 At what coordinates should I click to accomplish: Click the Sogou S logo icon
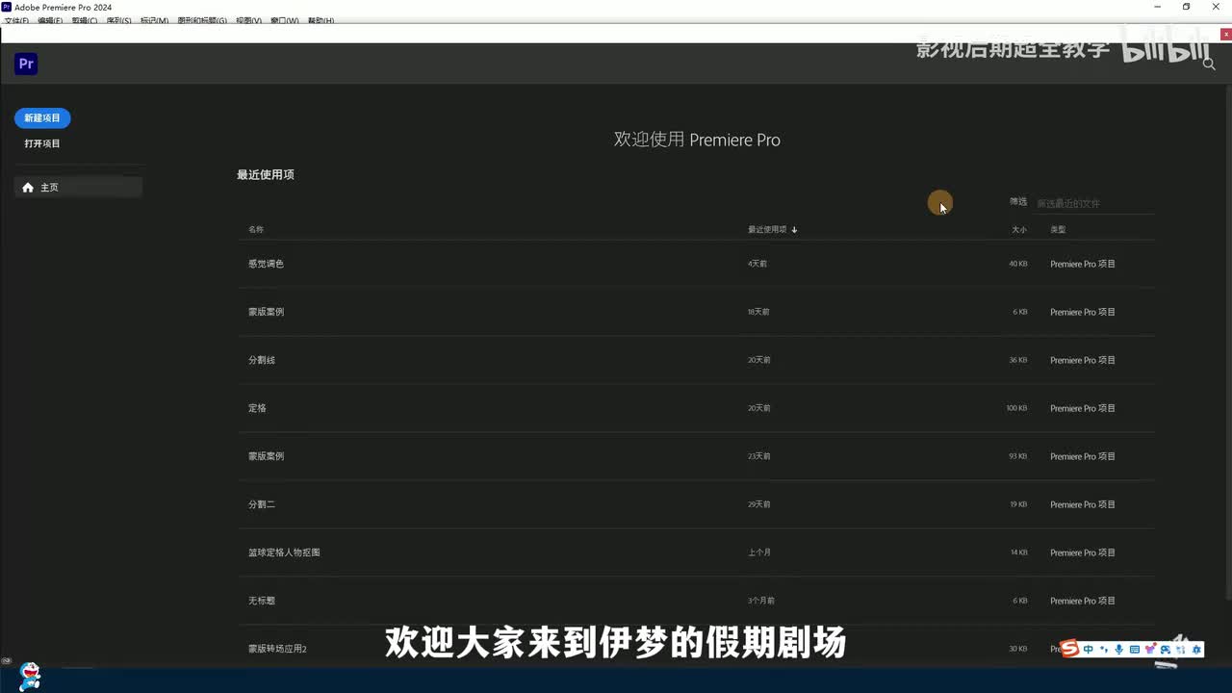coord(1069,649)
